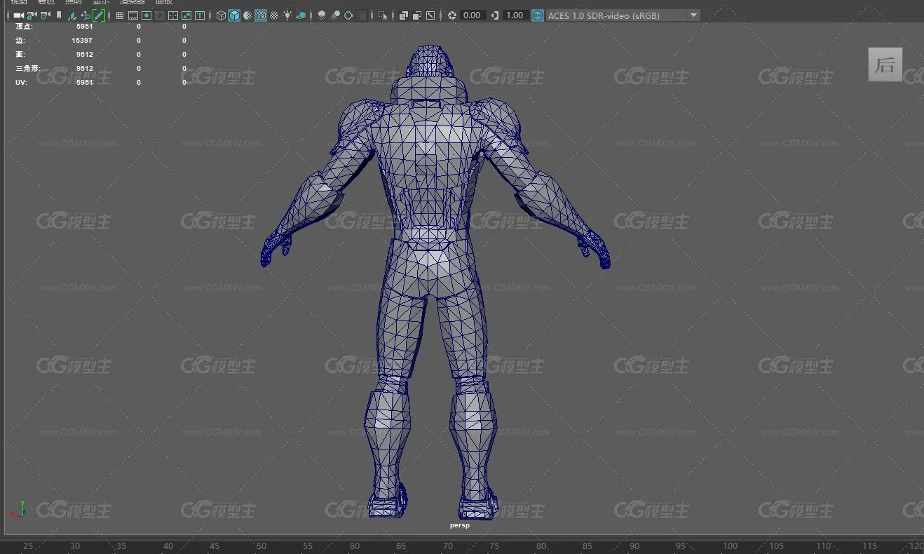The height and width of the screenshot is (554, 924).
Task: Toggle Depth of Field icon
Action: [x=362, y=15]
